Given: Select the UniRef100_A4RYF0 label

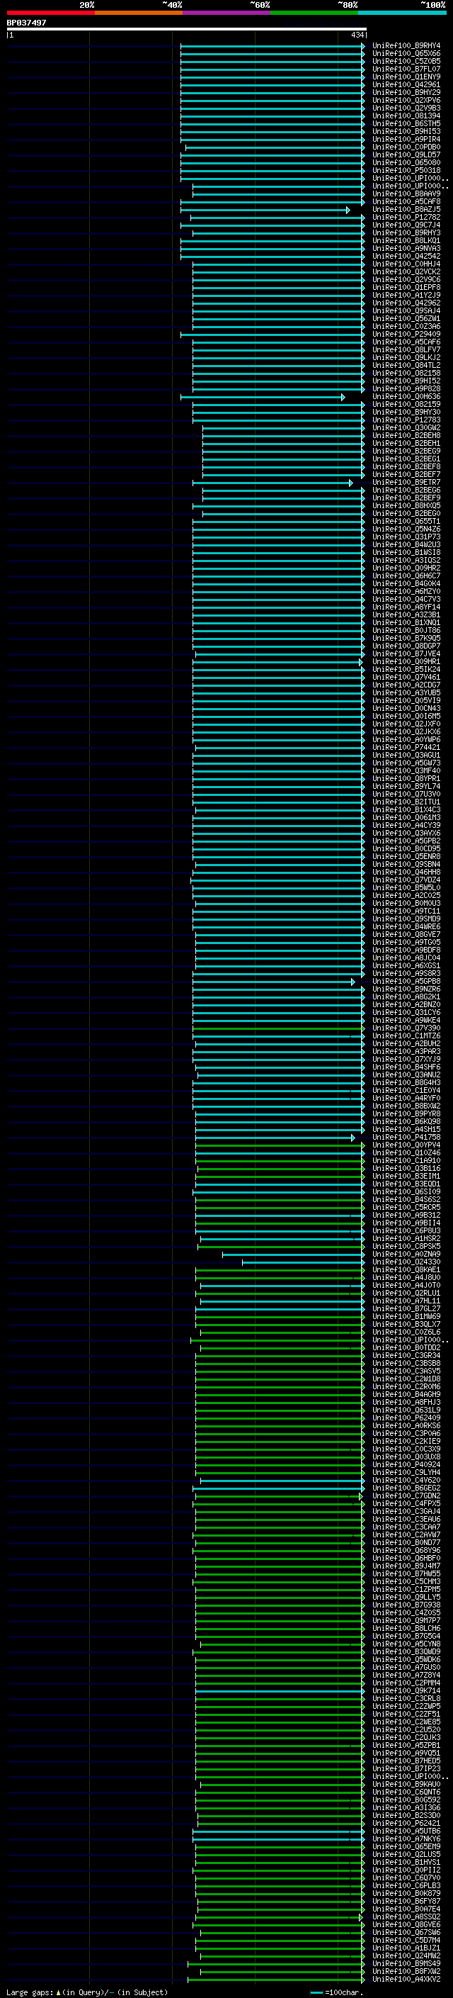Looking at the screenshot, I should click(x=406, y=1097).
